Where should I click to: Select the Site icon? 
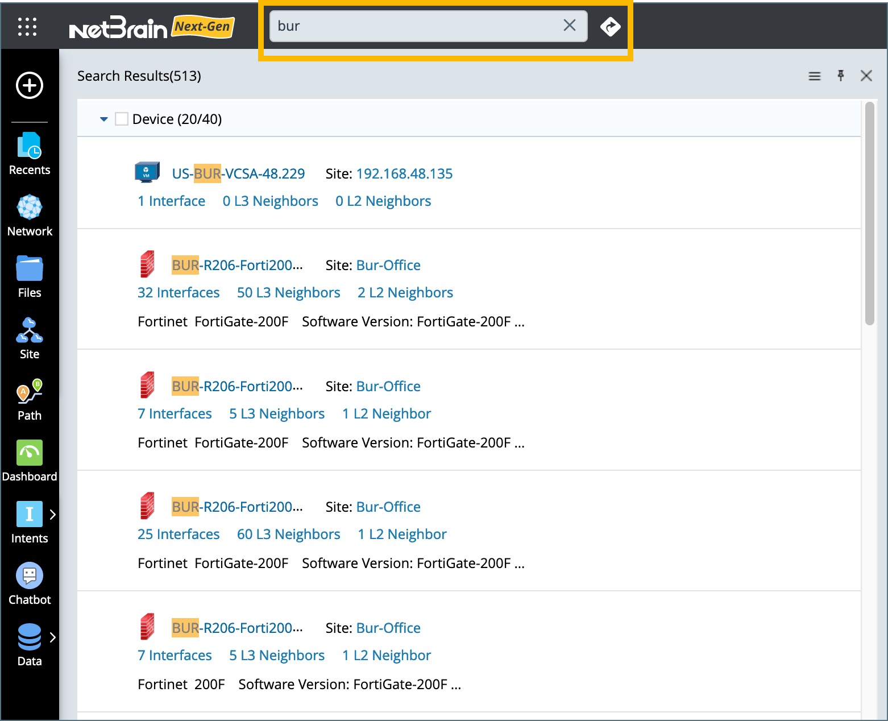click(29, 333)
